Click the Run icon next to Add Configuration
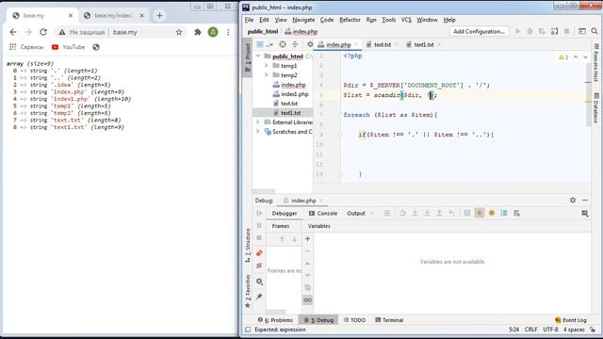603x339 pixels. pos(517,31)
